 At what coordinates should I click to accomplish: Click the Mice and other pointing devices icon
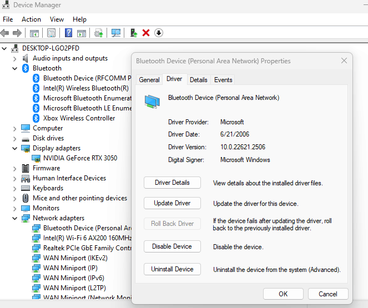pos(26,198)
